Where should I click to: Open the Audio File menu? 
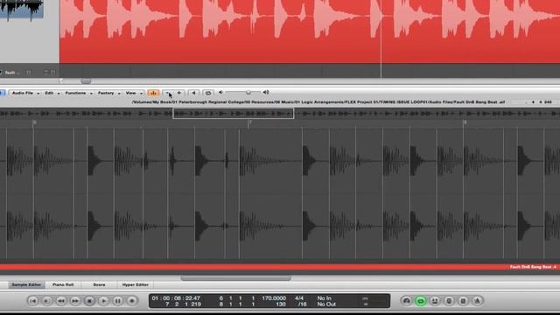pyautogui.click(x=24, y=93)
